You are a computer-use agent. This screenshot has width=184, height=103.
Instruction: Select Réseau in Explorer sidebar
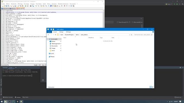pos(53,57)
